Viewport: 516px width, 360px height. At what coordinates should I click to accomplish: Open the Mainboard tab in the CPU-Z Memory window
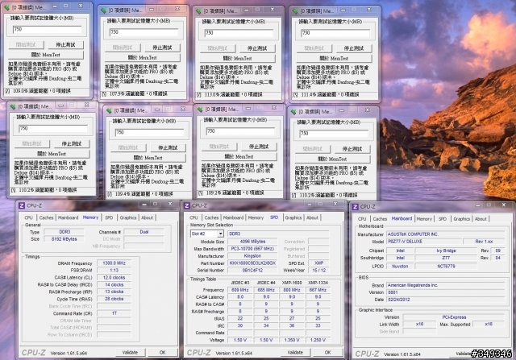pyautogui.click(x=68, y=218)
